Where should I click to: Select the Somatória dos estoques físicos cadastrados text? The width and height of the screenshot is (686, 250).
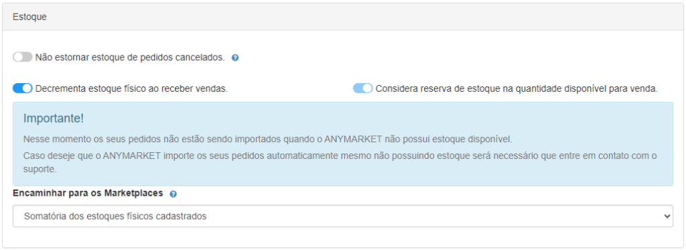pos(115,216)
